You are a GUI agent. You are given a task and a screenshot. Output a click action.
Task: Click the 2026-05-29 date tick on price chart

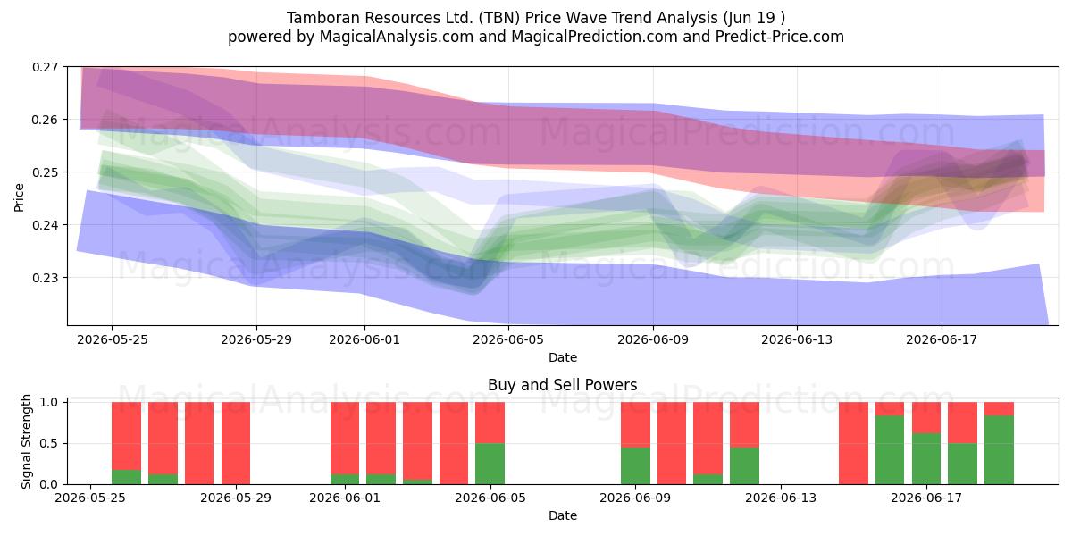tap(256, 339)
